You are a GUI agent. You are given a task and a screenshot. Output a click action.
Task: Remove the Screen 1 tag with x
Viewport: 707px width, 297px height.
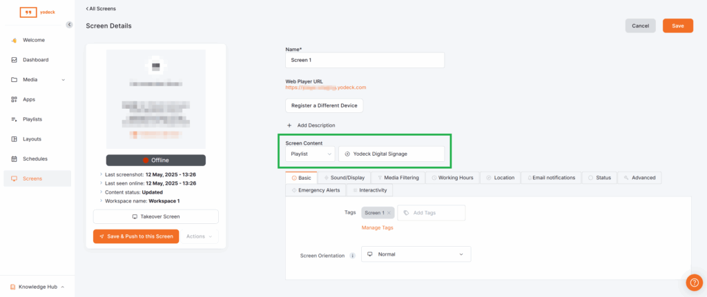[x=389, y=213]
